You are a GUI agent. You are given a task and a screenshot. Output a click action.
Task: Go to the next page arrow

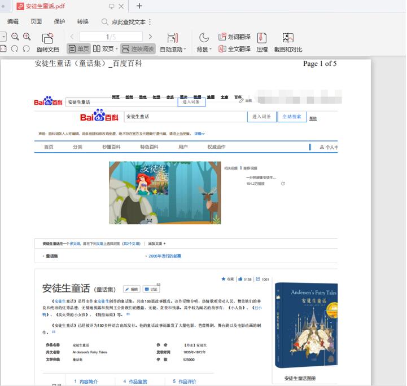[x=150, y=37]
